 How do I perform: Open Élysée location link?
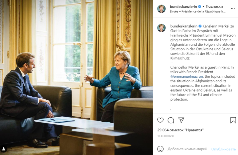click(198, 11)
